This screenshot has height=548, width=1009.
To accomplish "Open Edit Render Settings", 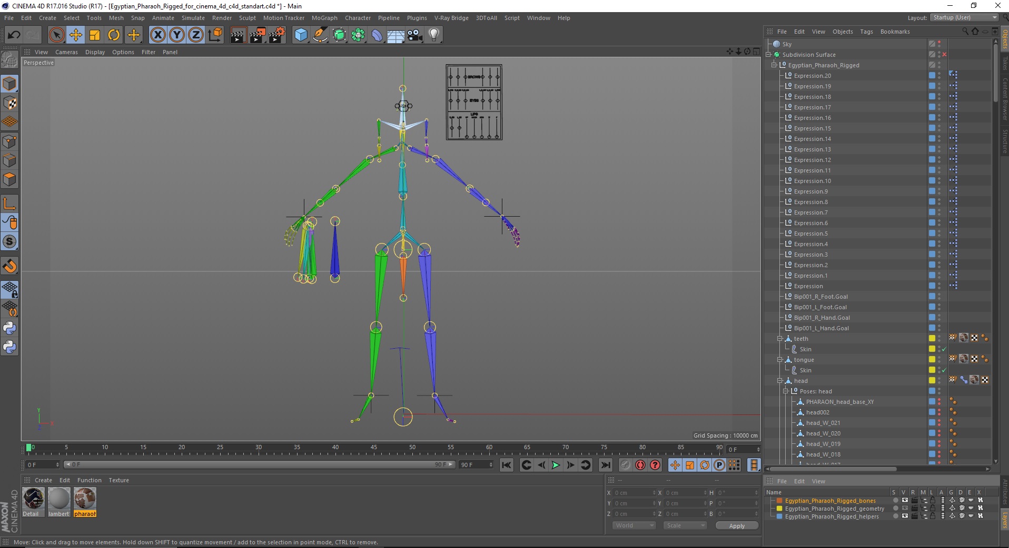I will 277,35.
